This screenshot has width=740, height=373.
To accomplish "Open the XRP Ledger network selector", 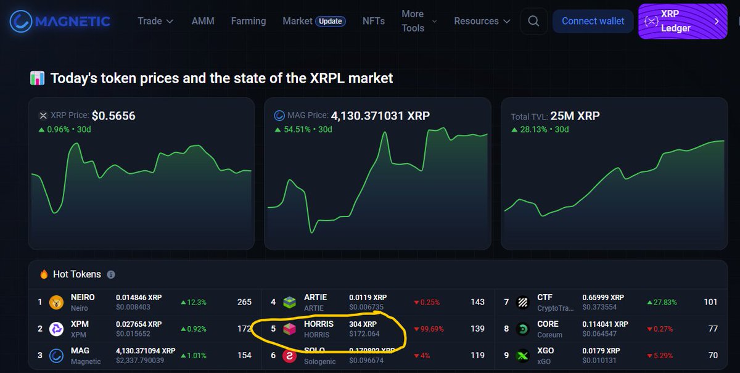I will pos(682,21).
